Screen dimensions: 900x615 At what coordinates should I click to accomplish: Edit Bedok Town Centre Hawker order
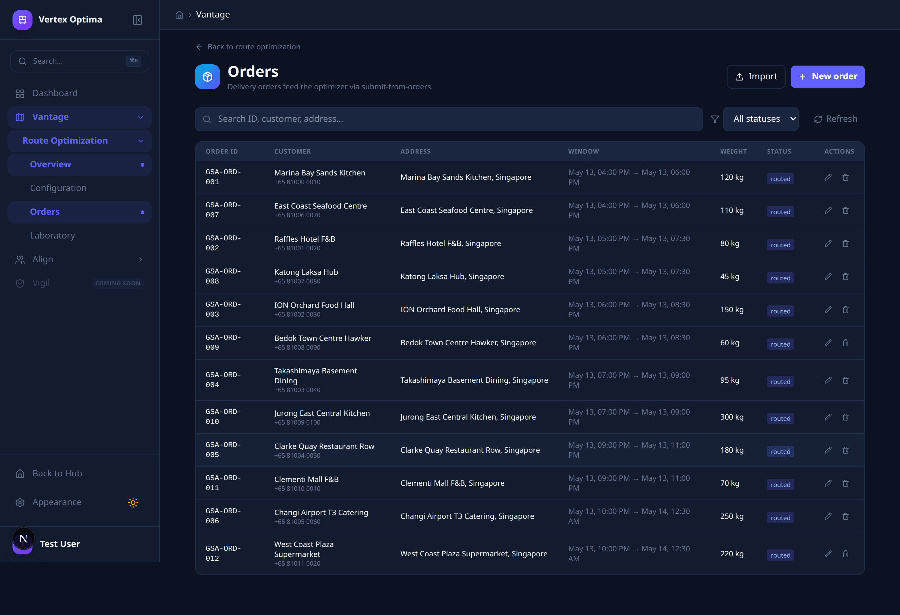pos(828,343)
